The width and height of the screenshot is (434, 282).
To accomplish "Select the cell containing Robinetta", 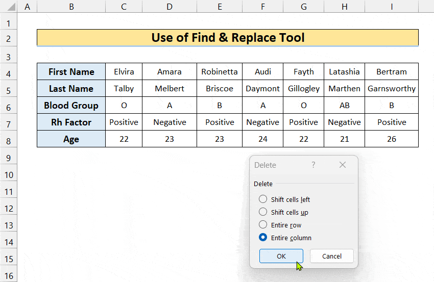I will tap(220, 71).
